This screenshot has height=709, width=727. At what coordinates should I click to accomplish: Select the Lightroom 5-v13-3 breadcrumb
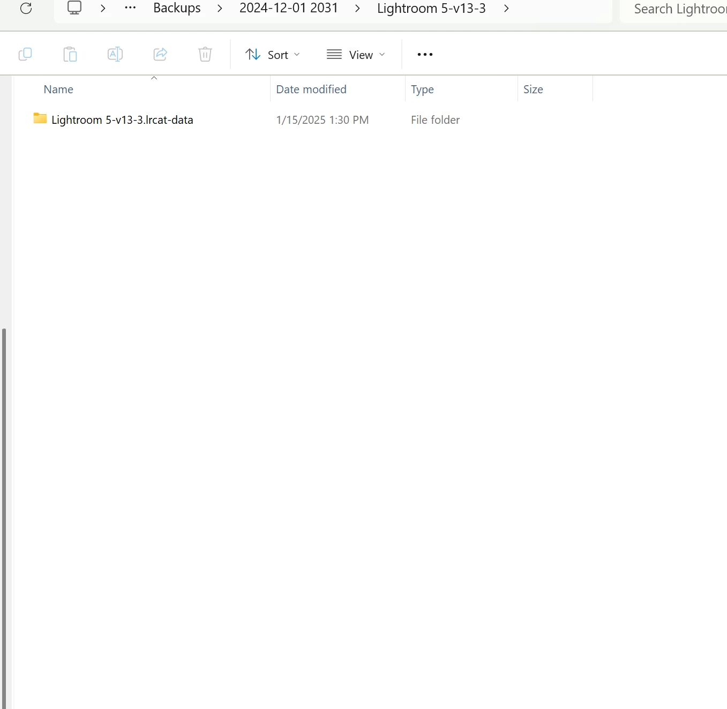pos(431,8)
